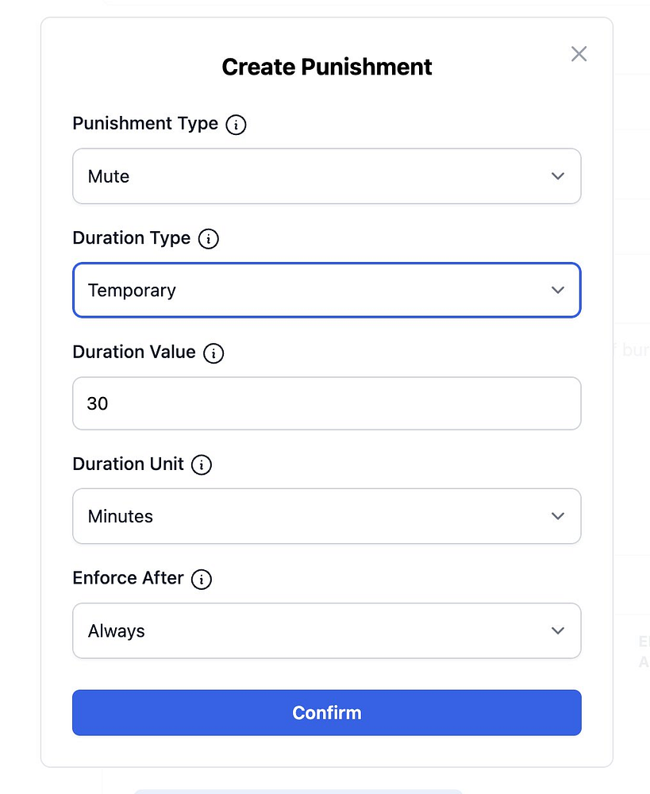The image size is (650, 794).
Task: Expand the Duration Unit dropdown showing Minutes
Action: coord(326,516)
